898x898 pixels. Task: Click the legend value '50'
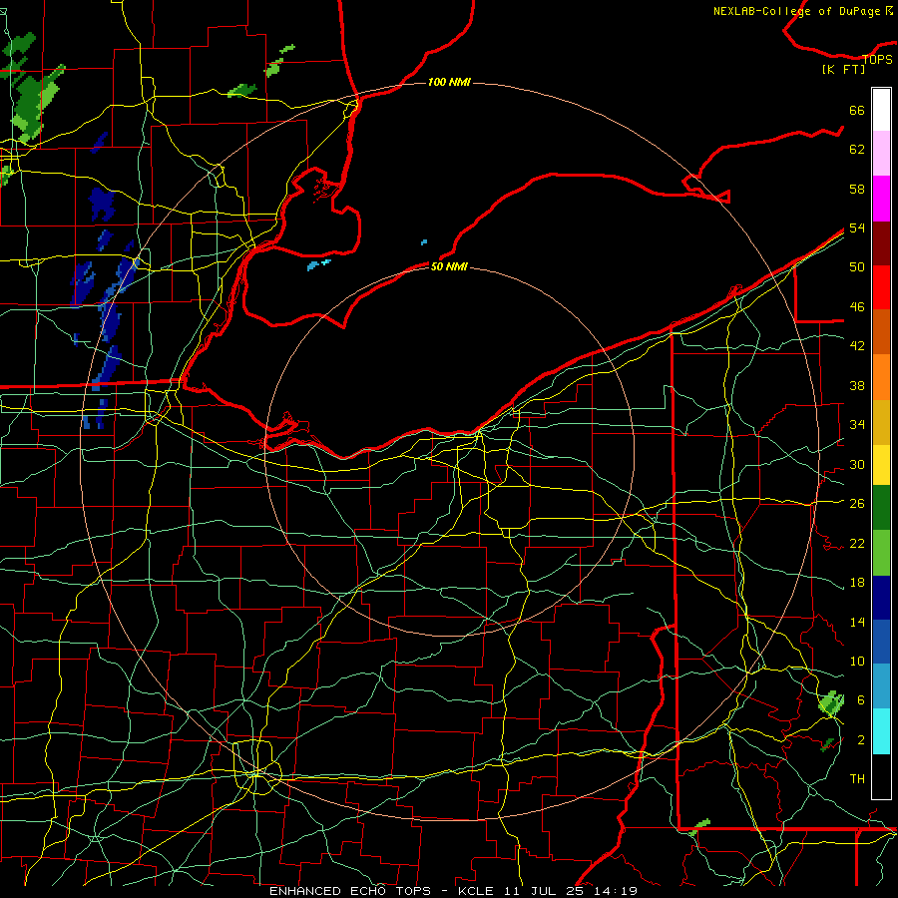click(857, 266)
